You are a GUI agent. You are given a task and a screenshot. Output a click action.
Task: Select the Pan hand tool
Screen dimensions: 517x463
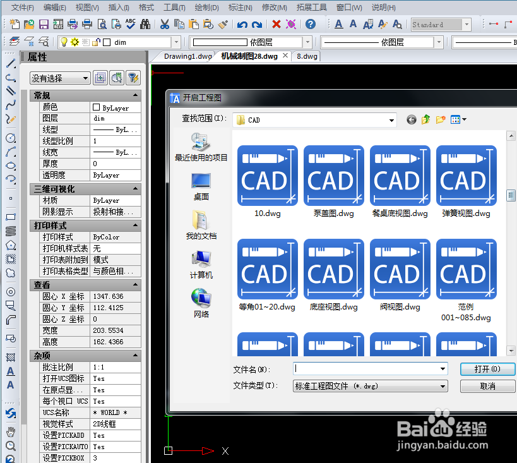pos(11,432)
